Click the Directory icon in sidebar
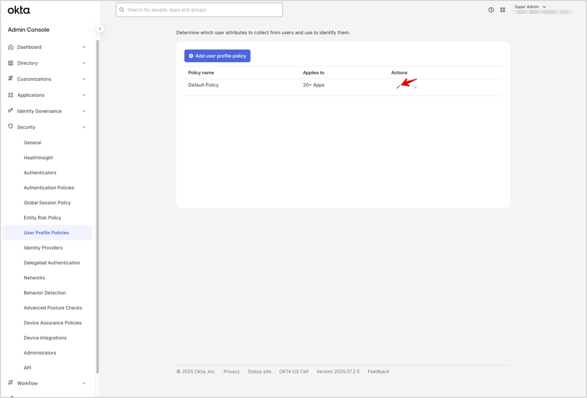This screenshot has width=587, height=398. pyautogui.click(x=11, y=63)
